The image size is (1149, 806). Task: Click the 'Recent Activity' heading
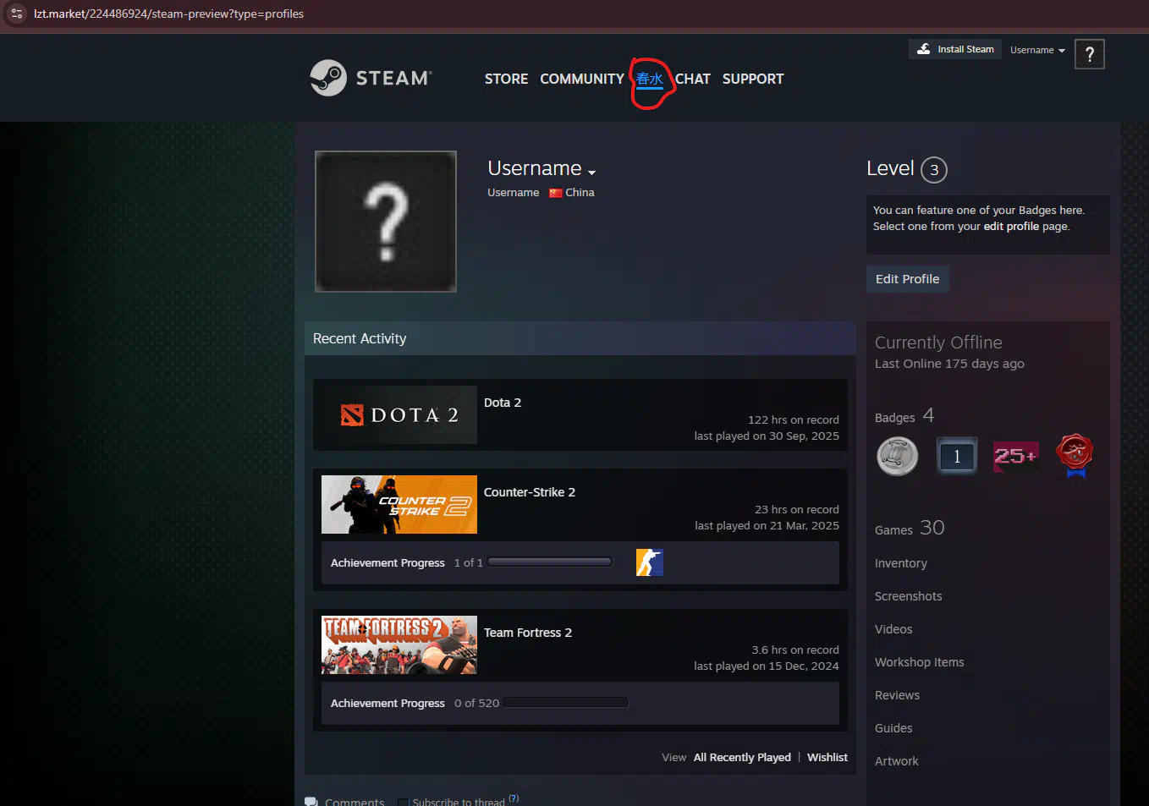(x=360, y=338)
